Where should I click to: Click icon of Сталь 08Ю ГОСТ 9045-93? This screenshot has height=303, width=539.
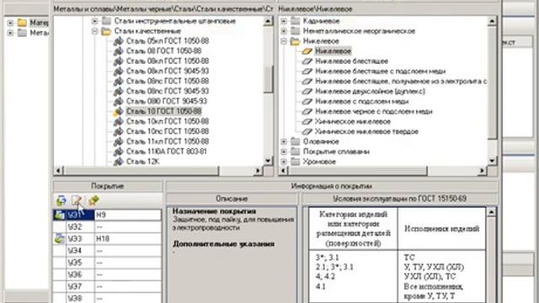tap(118, 101)
